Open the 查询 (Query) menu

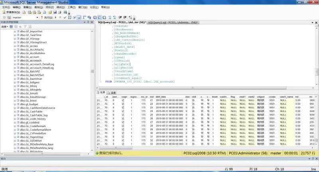[x=38, y=7]
